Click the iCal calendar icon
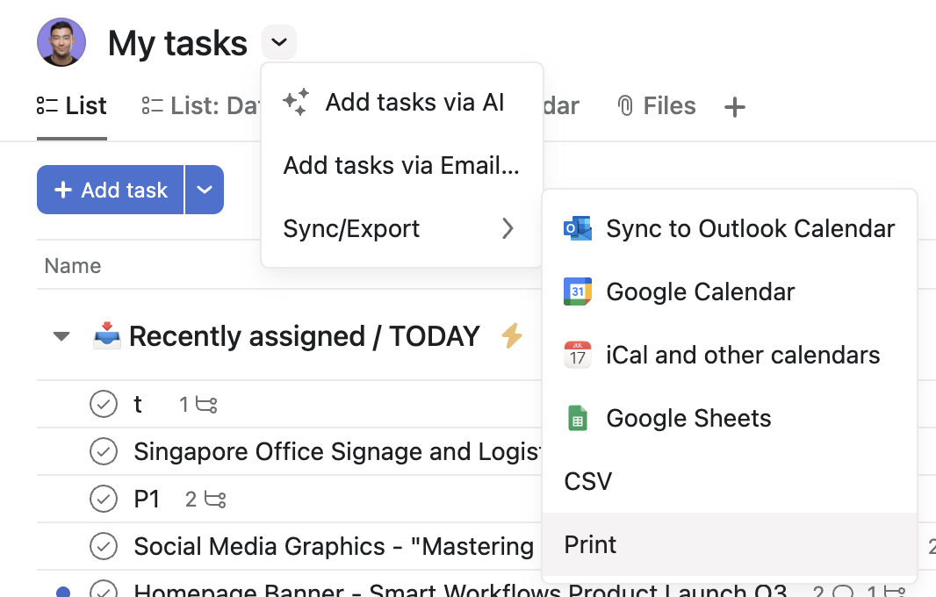The image size is (936, 597). [x=577, y=355]
